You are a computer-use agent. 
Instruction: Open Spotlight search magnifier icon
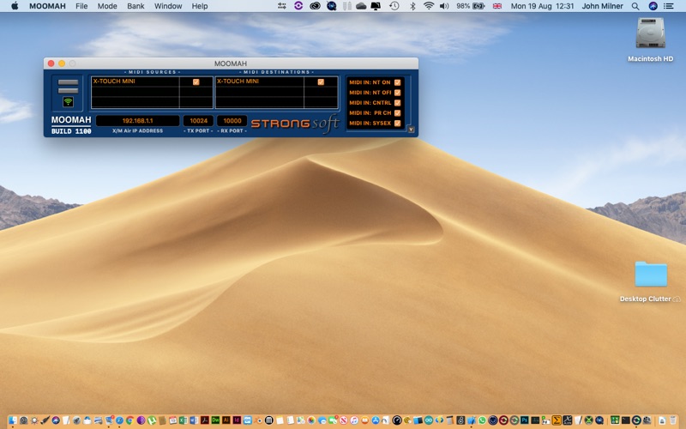coord(635,6)
